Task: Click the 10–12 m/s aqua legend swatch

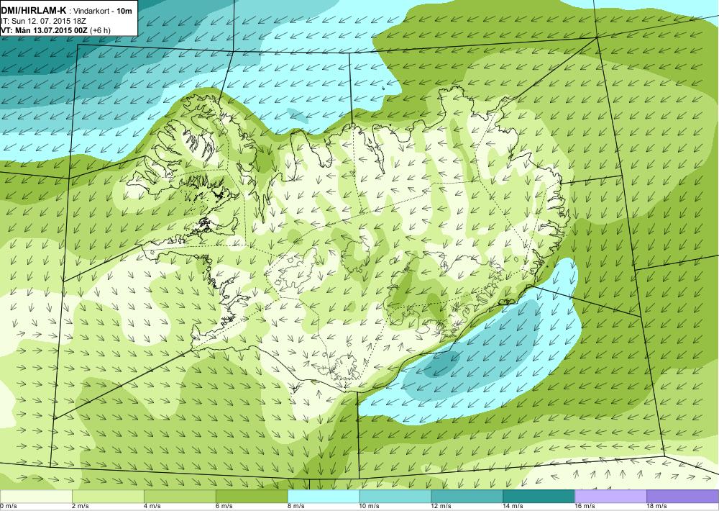Action: (395, 497)
